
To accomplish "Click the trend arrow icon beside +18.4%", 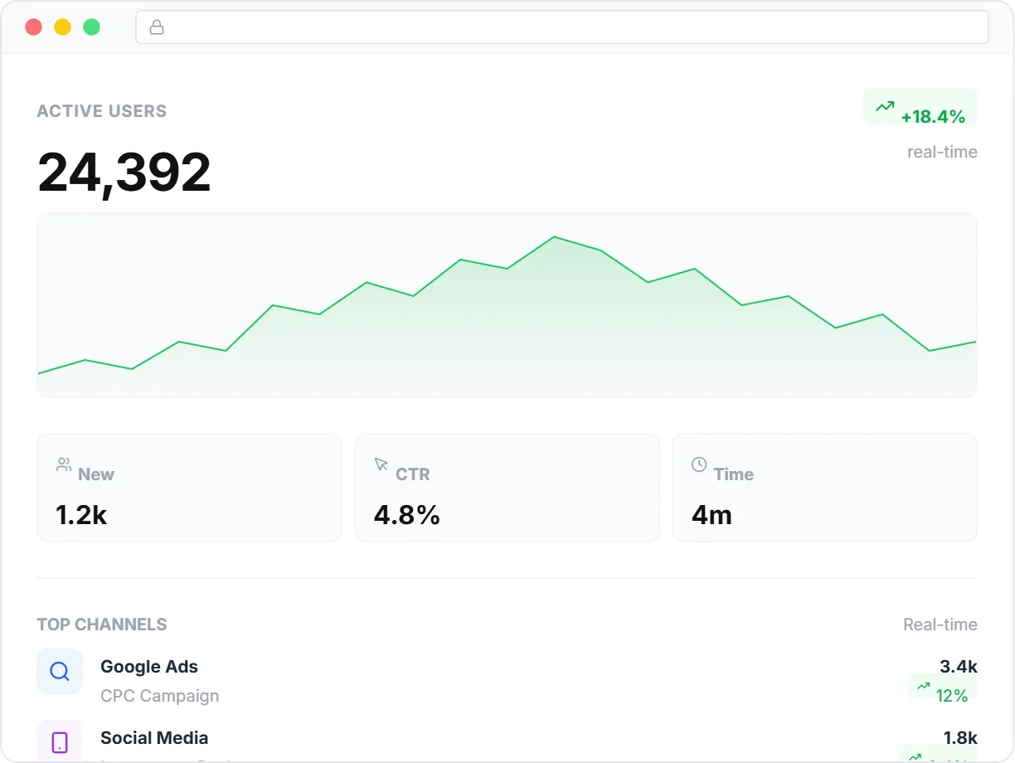I will tap(885, 106).
